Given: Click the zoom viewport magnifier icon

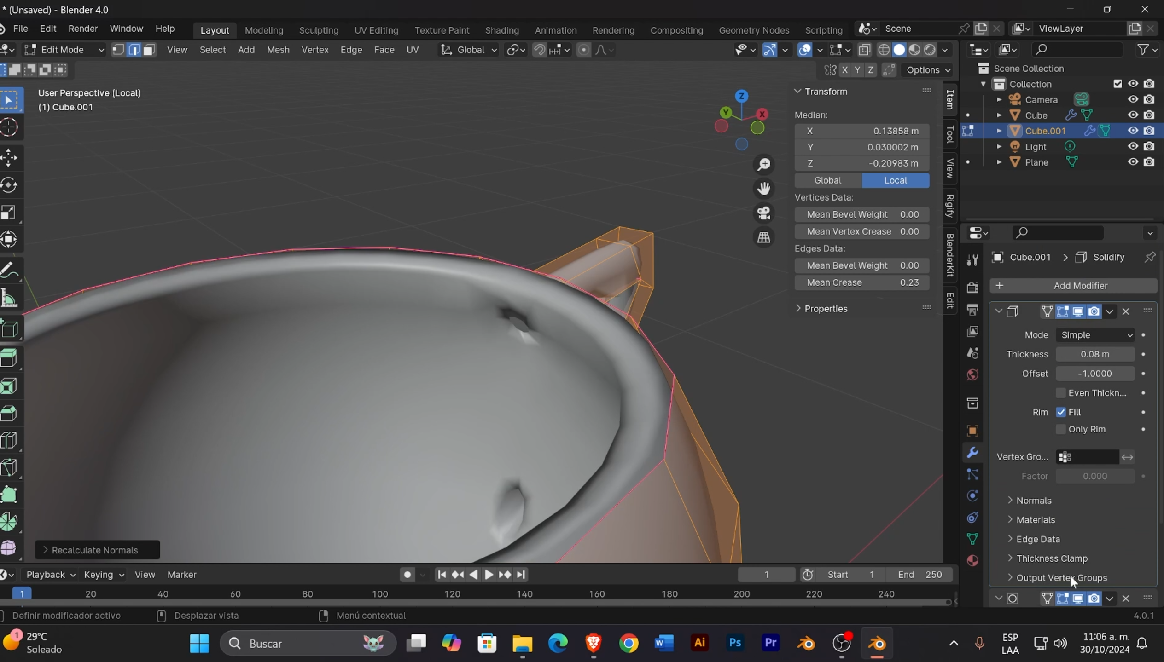Looking at the screenshot, I should point(764,164).
